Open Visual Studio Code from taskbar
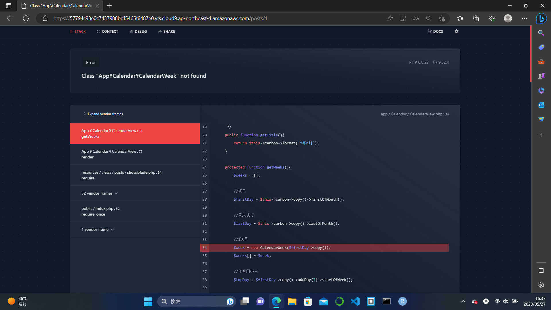Image resolution: width=551 pixels, height=310 pixels. 355,301
